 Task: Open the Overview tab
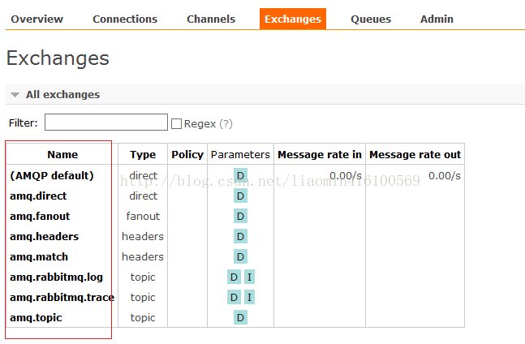pyautogui.click(x=37, y=19)
